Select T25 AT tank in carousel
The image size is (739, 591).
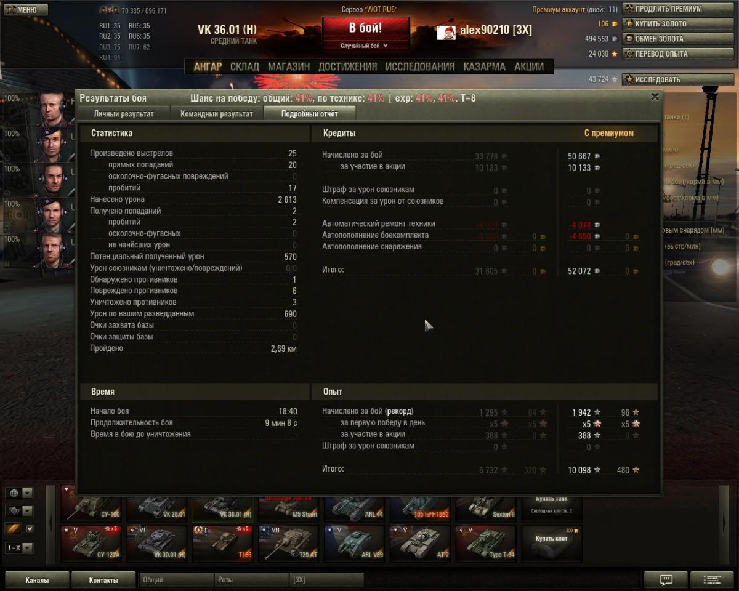point(289,542)
